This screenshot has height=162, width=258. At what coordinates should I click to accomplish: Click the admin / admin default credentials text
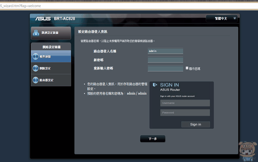point(137,93)
